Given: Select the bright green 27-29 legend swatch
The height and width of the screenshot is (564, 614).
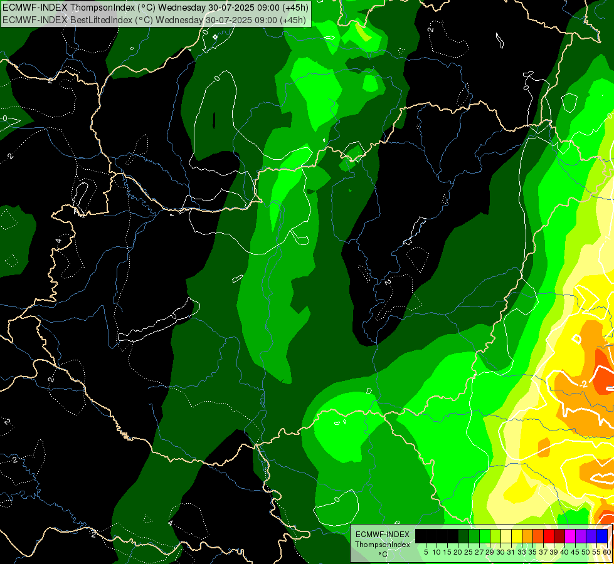Looking at the screenshot, I should [485, 536].
